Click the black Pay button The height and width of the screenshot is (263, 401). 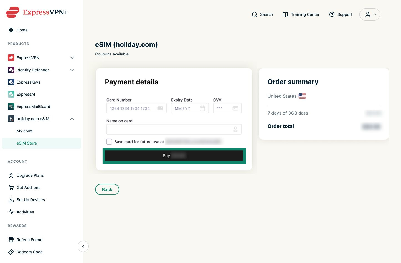click(174, 156)
